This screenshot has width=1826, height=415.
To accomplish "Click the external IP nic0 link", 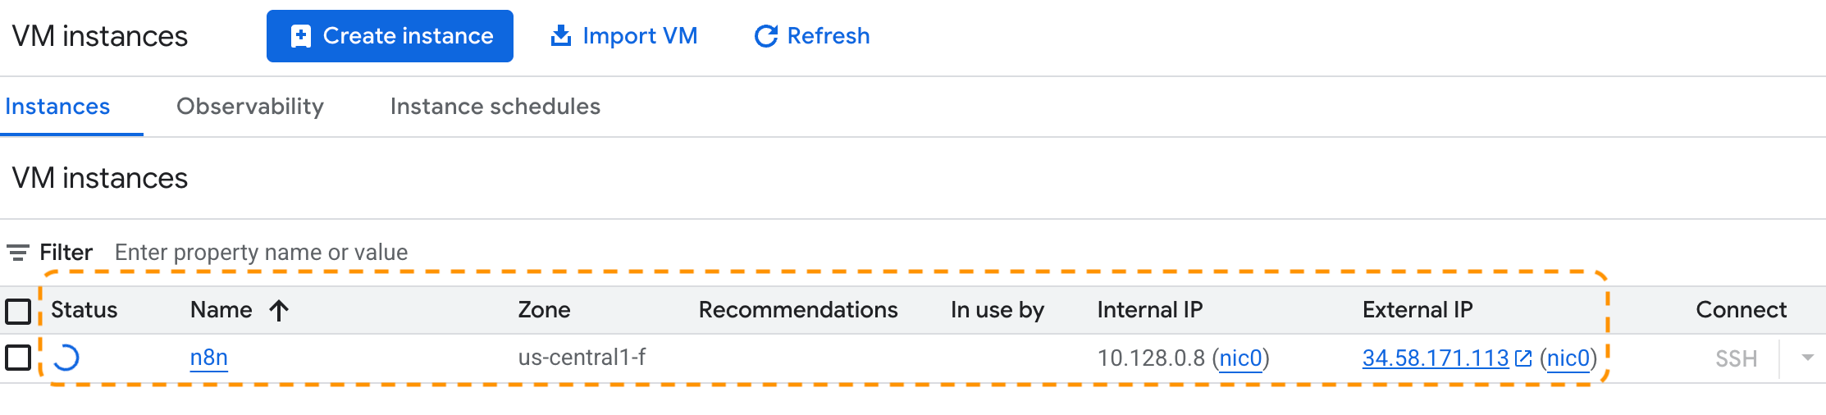I will (x=1568, y=358).
